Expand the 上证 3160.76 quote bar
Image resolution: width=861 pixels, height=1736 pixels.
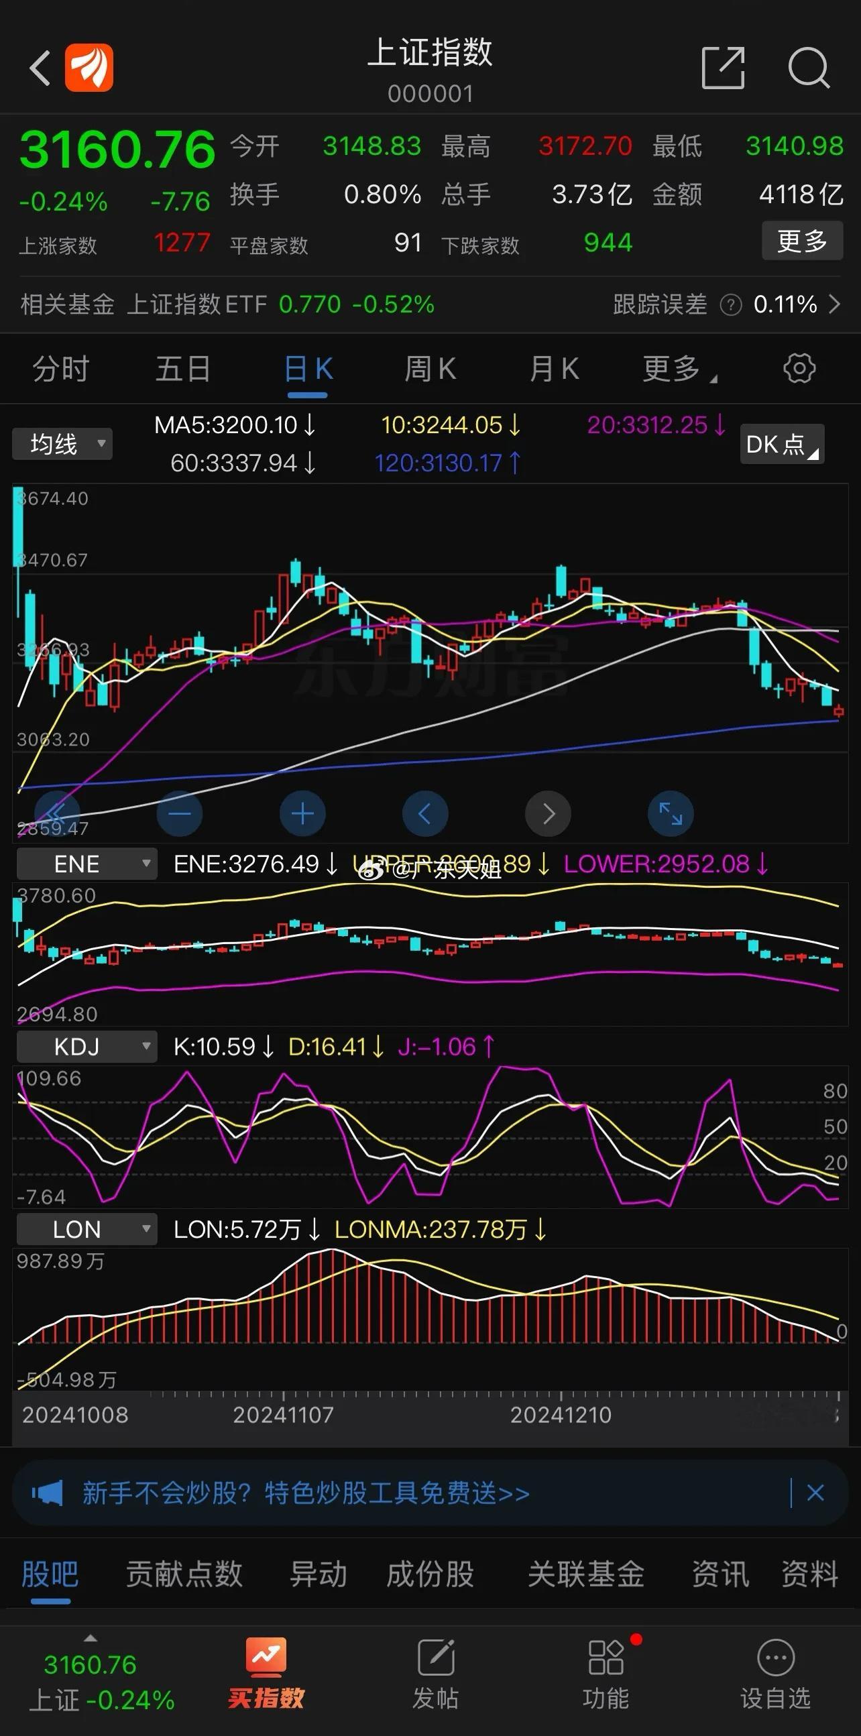[x=101, y=1675]
